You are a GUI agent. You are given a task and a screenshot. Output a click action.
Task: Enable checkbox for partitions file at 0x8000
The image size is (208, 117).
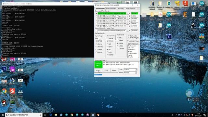tap(97, 16)
